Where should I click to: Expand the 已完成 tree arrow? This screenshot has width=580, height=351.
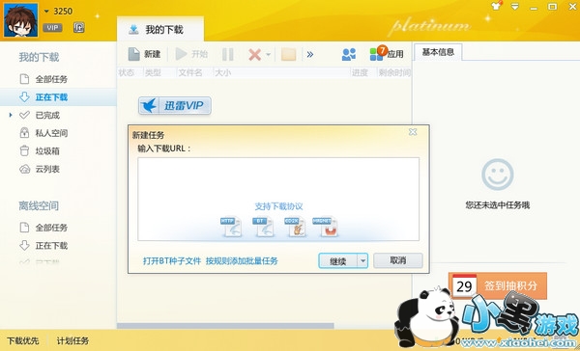click(11, 115)
